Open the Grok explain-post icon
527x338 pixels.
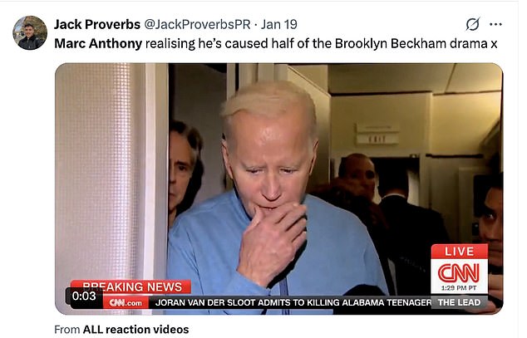pyautogui.click(x=472, y=24)
